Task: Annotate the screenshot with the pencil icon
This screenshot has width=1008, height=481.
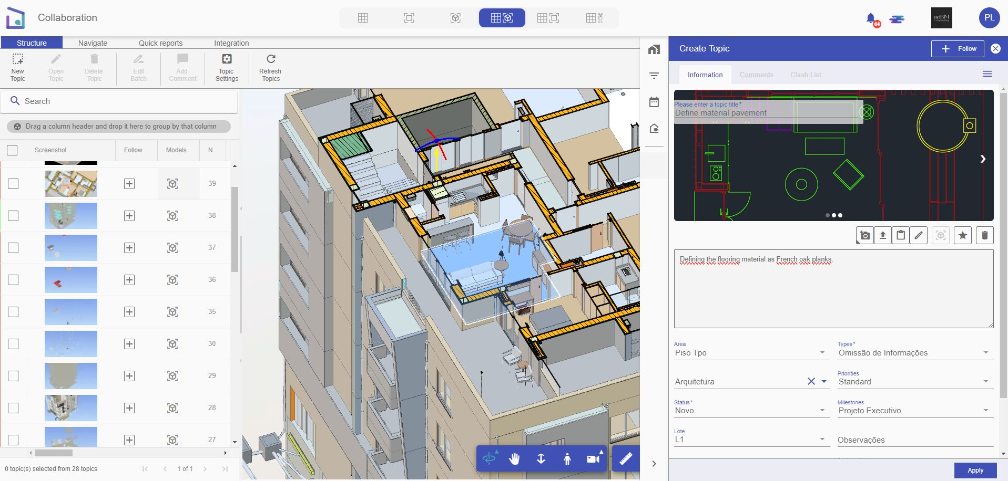Action: (x=919, y=235)
